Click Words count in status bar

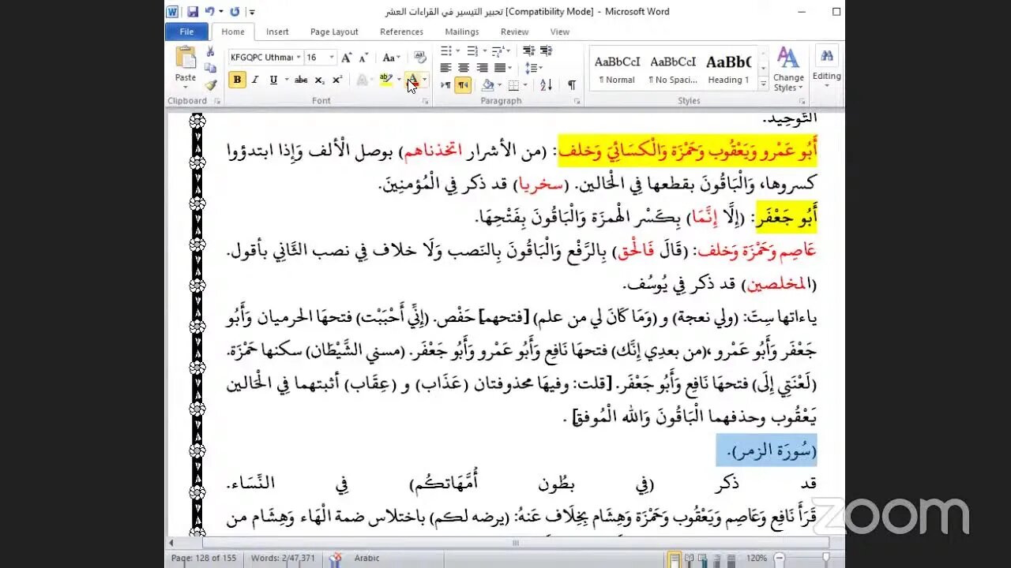[283, 559]
